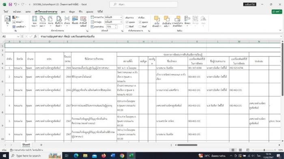Click the Print Area icon

(x=59, y=21)
